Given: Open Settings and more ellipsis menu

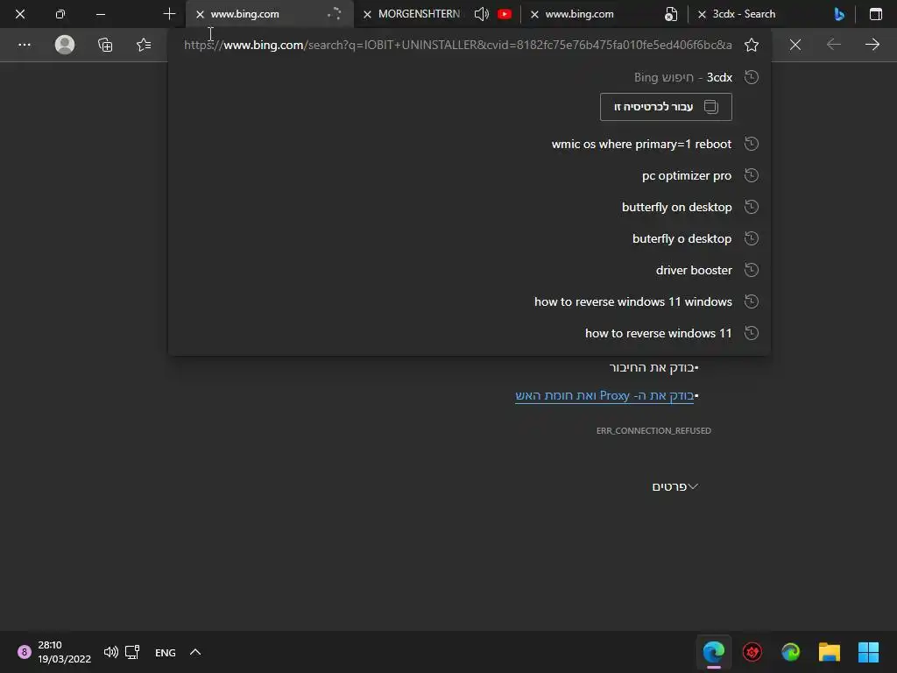Looking at the screenshot, I should click(24, 45).
